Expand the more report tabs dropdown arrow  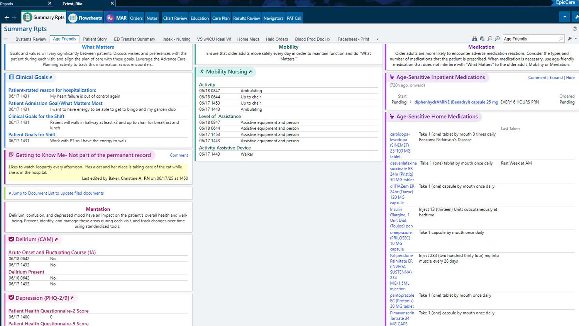pos(378,39)
